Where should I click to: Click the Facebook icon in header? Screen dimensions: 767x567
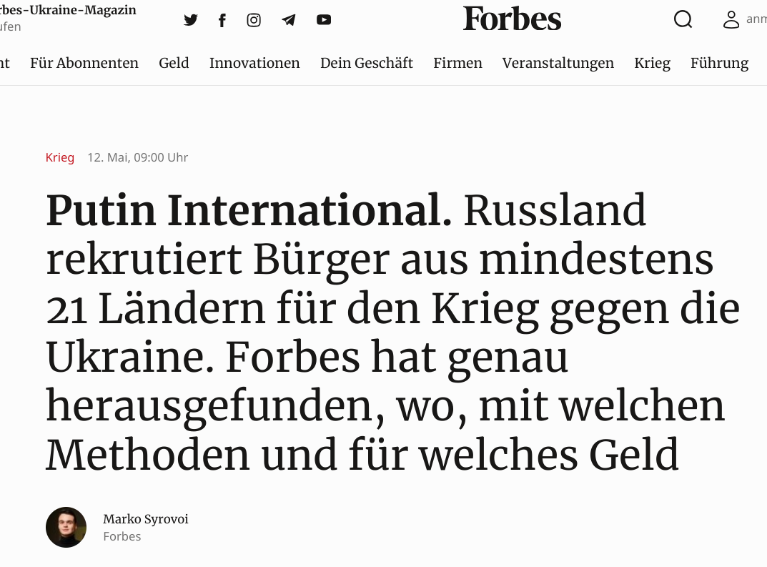point(222,20)
